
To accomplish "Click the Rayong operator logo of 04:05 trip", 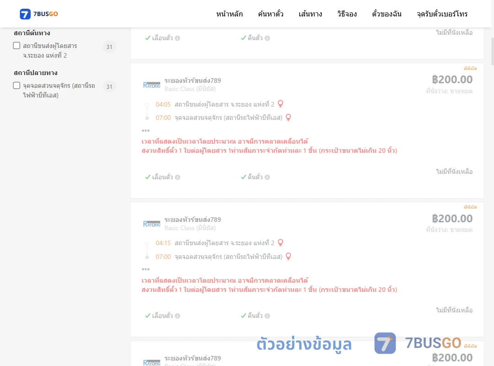I will tap(151, 85).
